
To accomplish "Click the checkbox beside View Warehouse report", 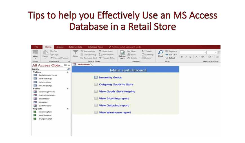I will coord(96,112).
